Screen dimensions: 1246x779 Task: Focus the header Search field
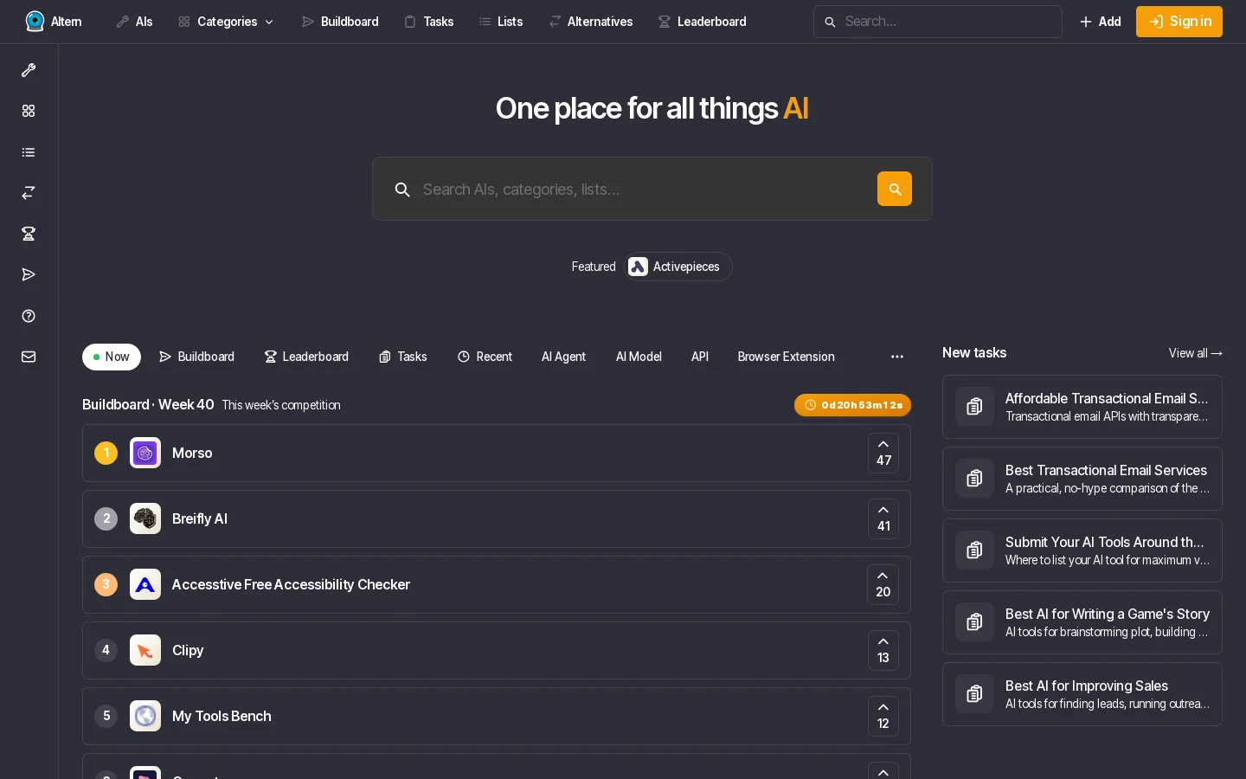click(938, 22)
